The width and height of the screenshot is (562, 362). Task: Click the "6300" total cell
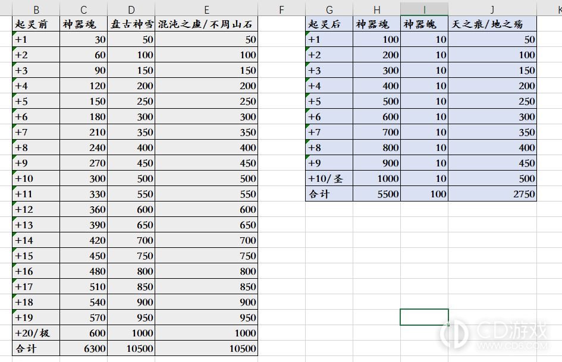click(x=83, y=348)
